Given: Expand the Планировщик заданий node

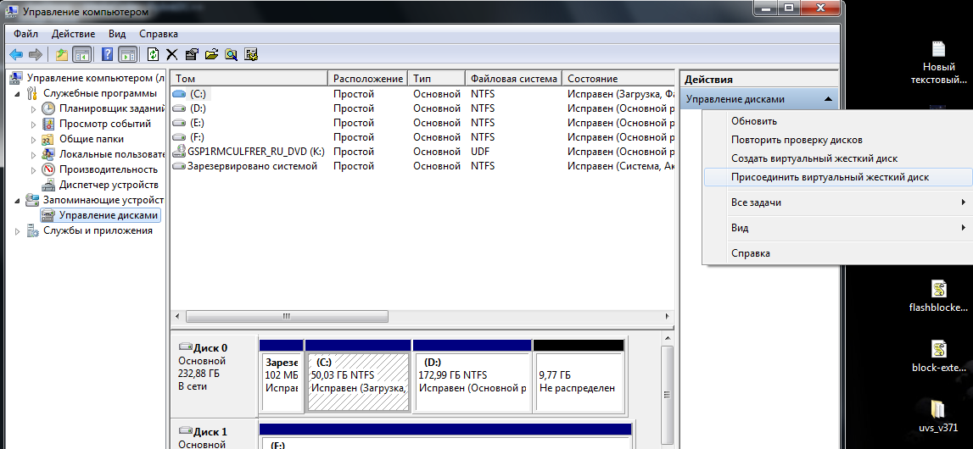Looking at the screenshot, I should coord(34,108).
